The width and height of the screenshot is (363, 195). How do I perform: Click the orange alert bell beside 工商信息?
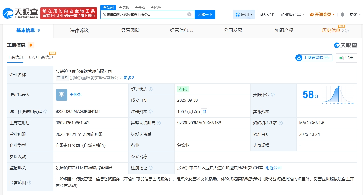[x=31, y=45]
